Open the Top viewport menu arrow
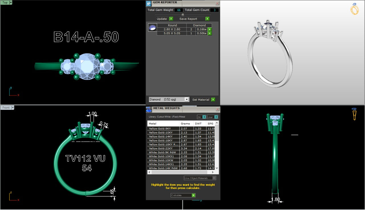Screen dimensions: 365x210 [x=11, y=3]
